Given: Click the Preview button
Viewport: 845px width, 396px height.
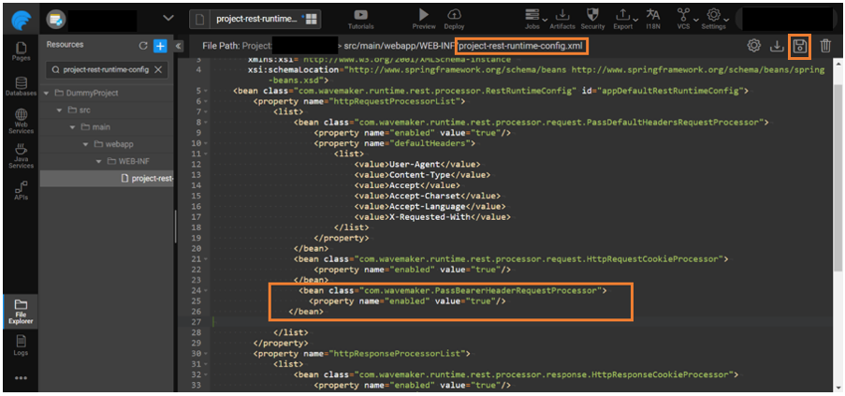Looking at the screenshot, I should coord(423,18).
